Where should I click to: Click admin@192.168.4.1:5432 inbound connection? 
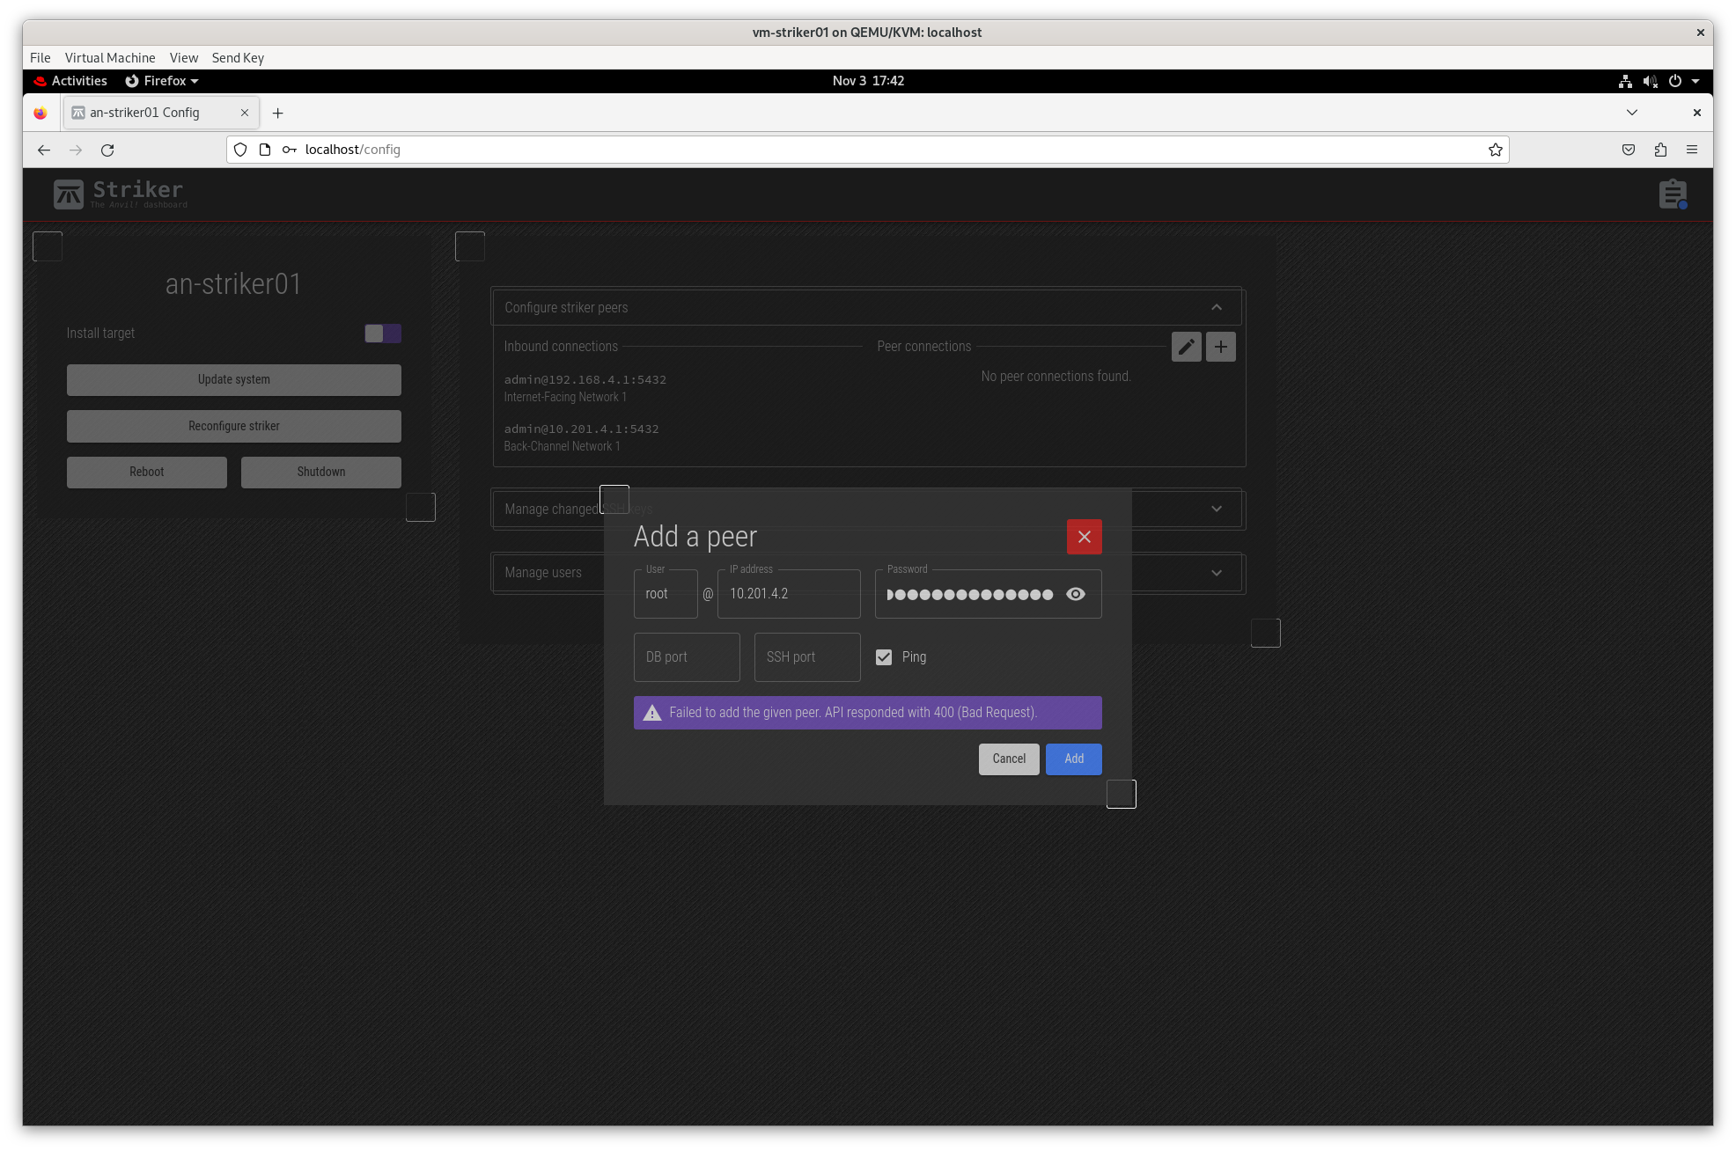(585, 380)
